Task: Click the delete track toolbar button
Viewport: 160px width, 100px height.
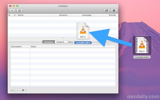Action: tap(19, 11)
